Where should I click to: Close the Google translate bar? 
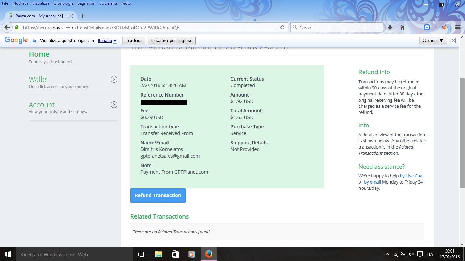453,40
